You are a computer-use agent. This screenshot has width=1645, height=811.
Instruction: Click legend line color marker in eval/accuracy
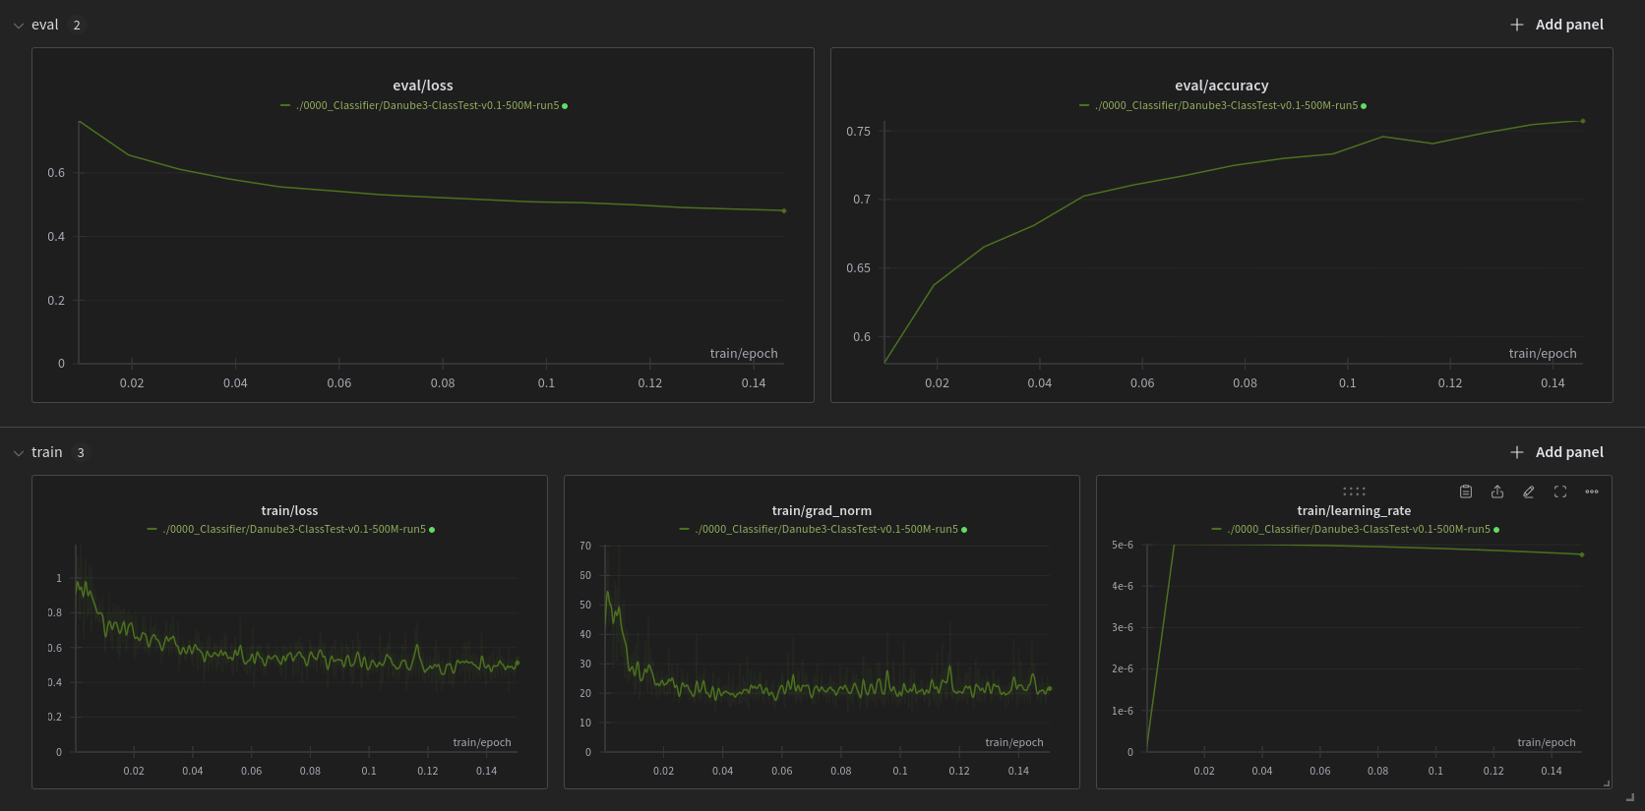coord(1084,105)
